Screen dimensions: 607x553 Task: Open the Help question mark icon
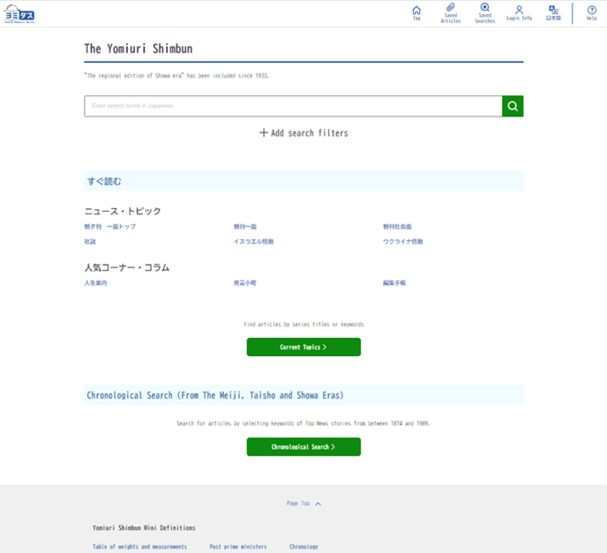coord(591,11)
